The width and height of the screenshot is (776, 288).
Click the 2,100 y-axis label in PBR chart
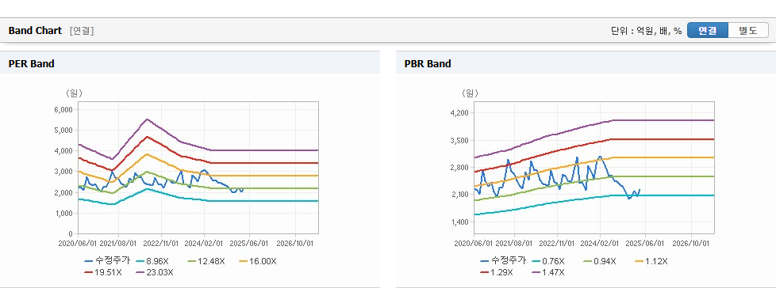[459, 195]
